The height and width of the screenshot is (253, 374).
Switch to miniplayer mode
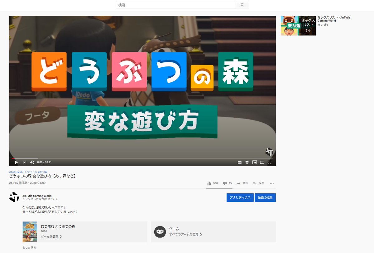[255, 162]
